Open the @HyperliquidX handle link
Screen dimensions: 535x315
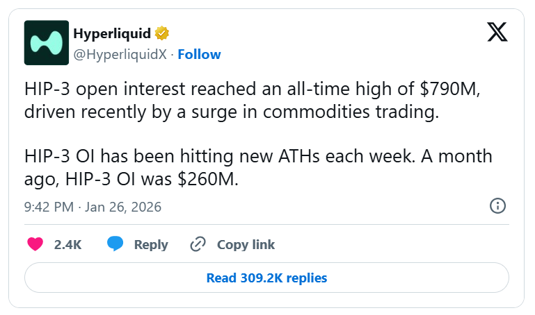120,54
